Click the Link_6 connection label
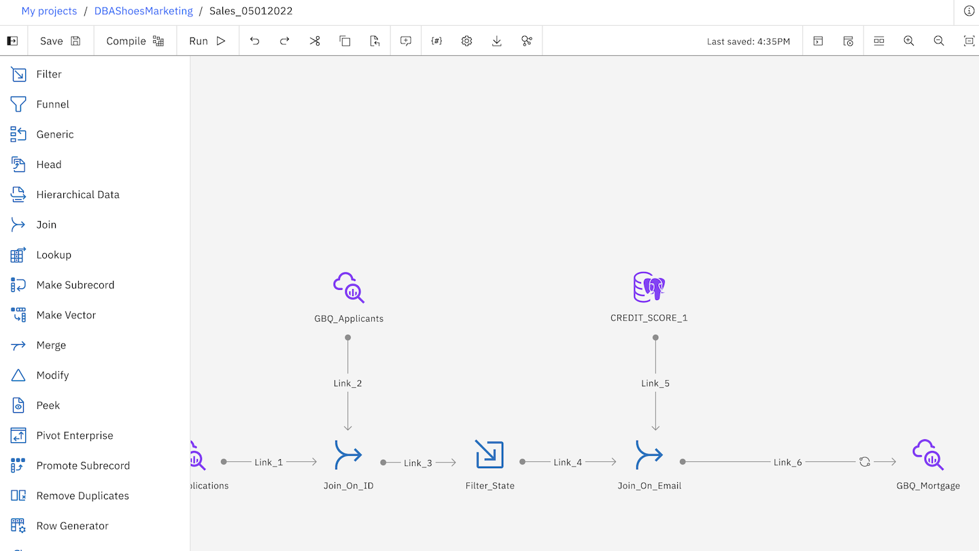This screenshot has width=979, height=551. [x=787, y=463]
